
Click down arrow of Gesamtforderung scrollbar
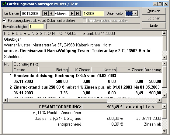click(164, 131)
